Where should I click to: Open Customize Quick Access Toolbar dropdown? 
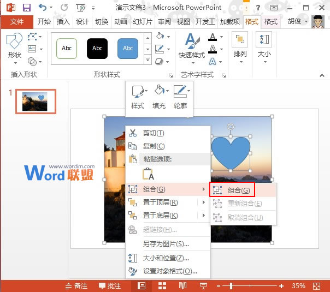93,8
